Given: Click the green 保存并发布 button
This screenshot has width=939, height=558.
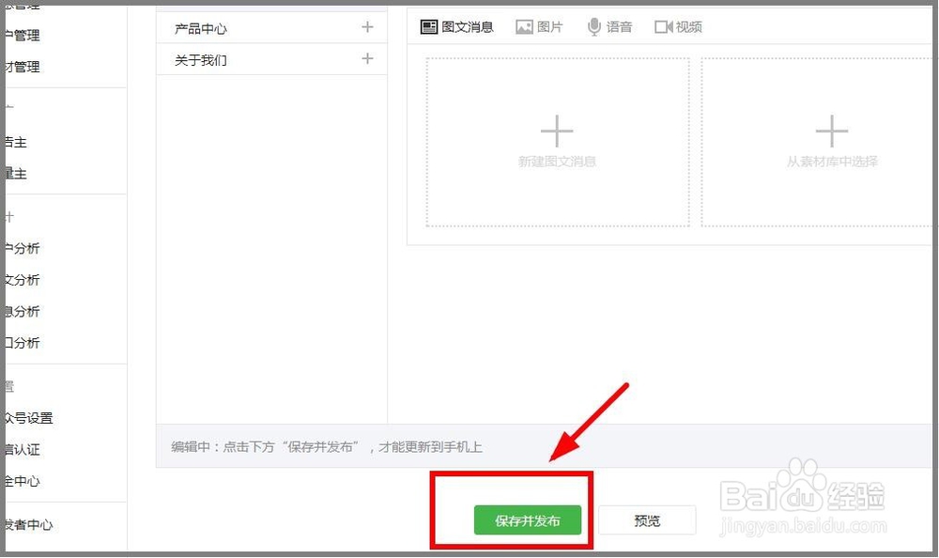Looking at the screenshot, I should (x=528, y=519).
